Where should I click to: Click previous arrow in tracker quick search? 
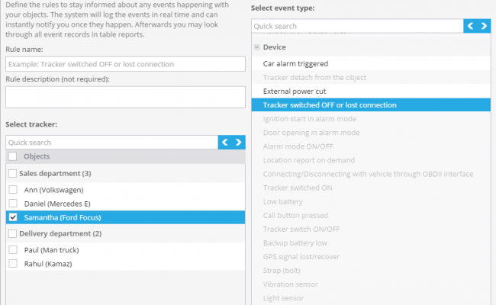[x=225, y=143]
